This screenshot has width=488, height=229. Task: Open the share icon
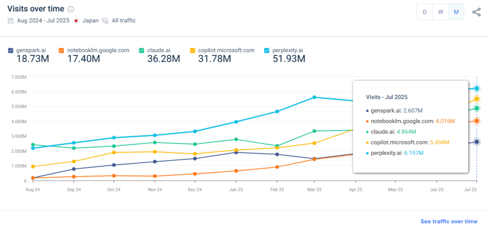476,12
